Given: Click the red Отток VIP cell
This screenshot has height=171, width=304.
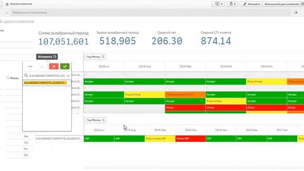Looking at the screenshot, I should coord(191,139).
